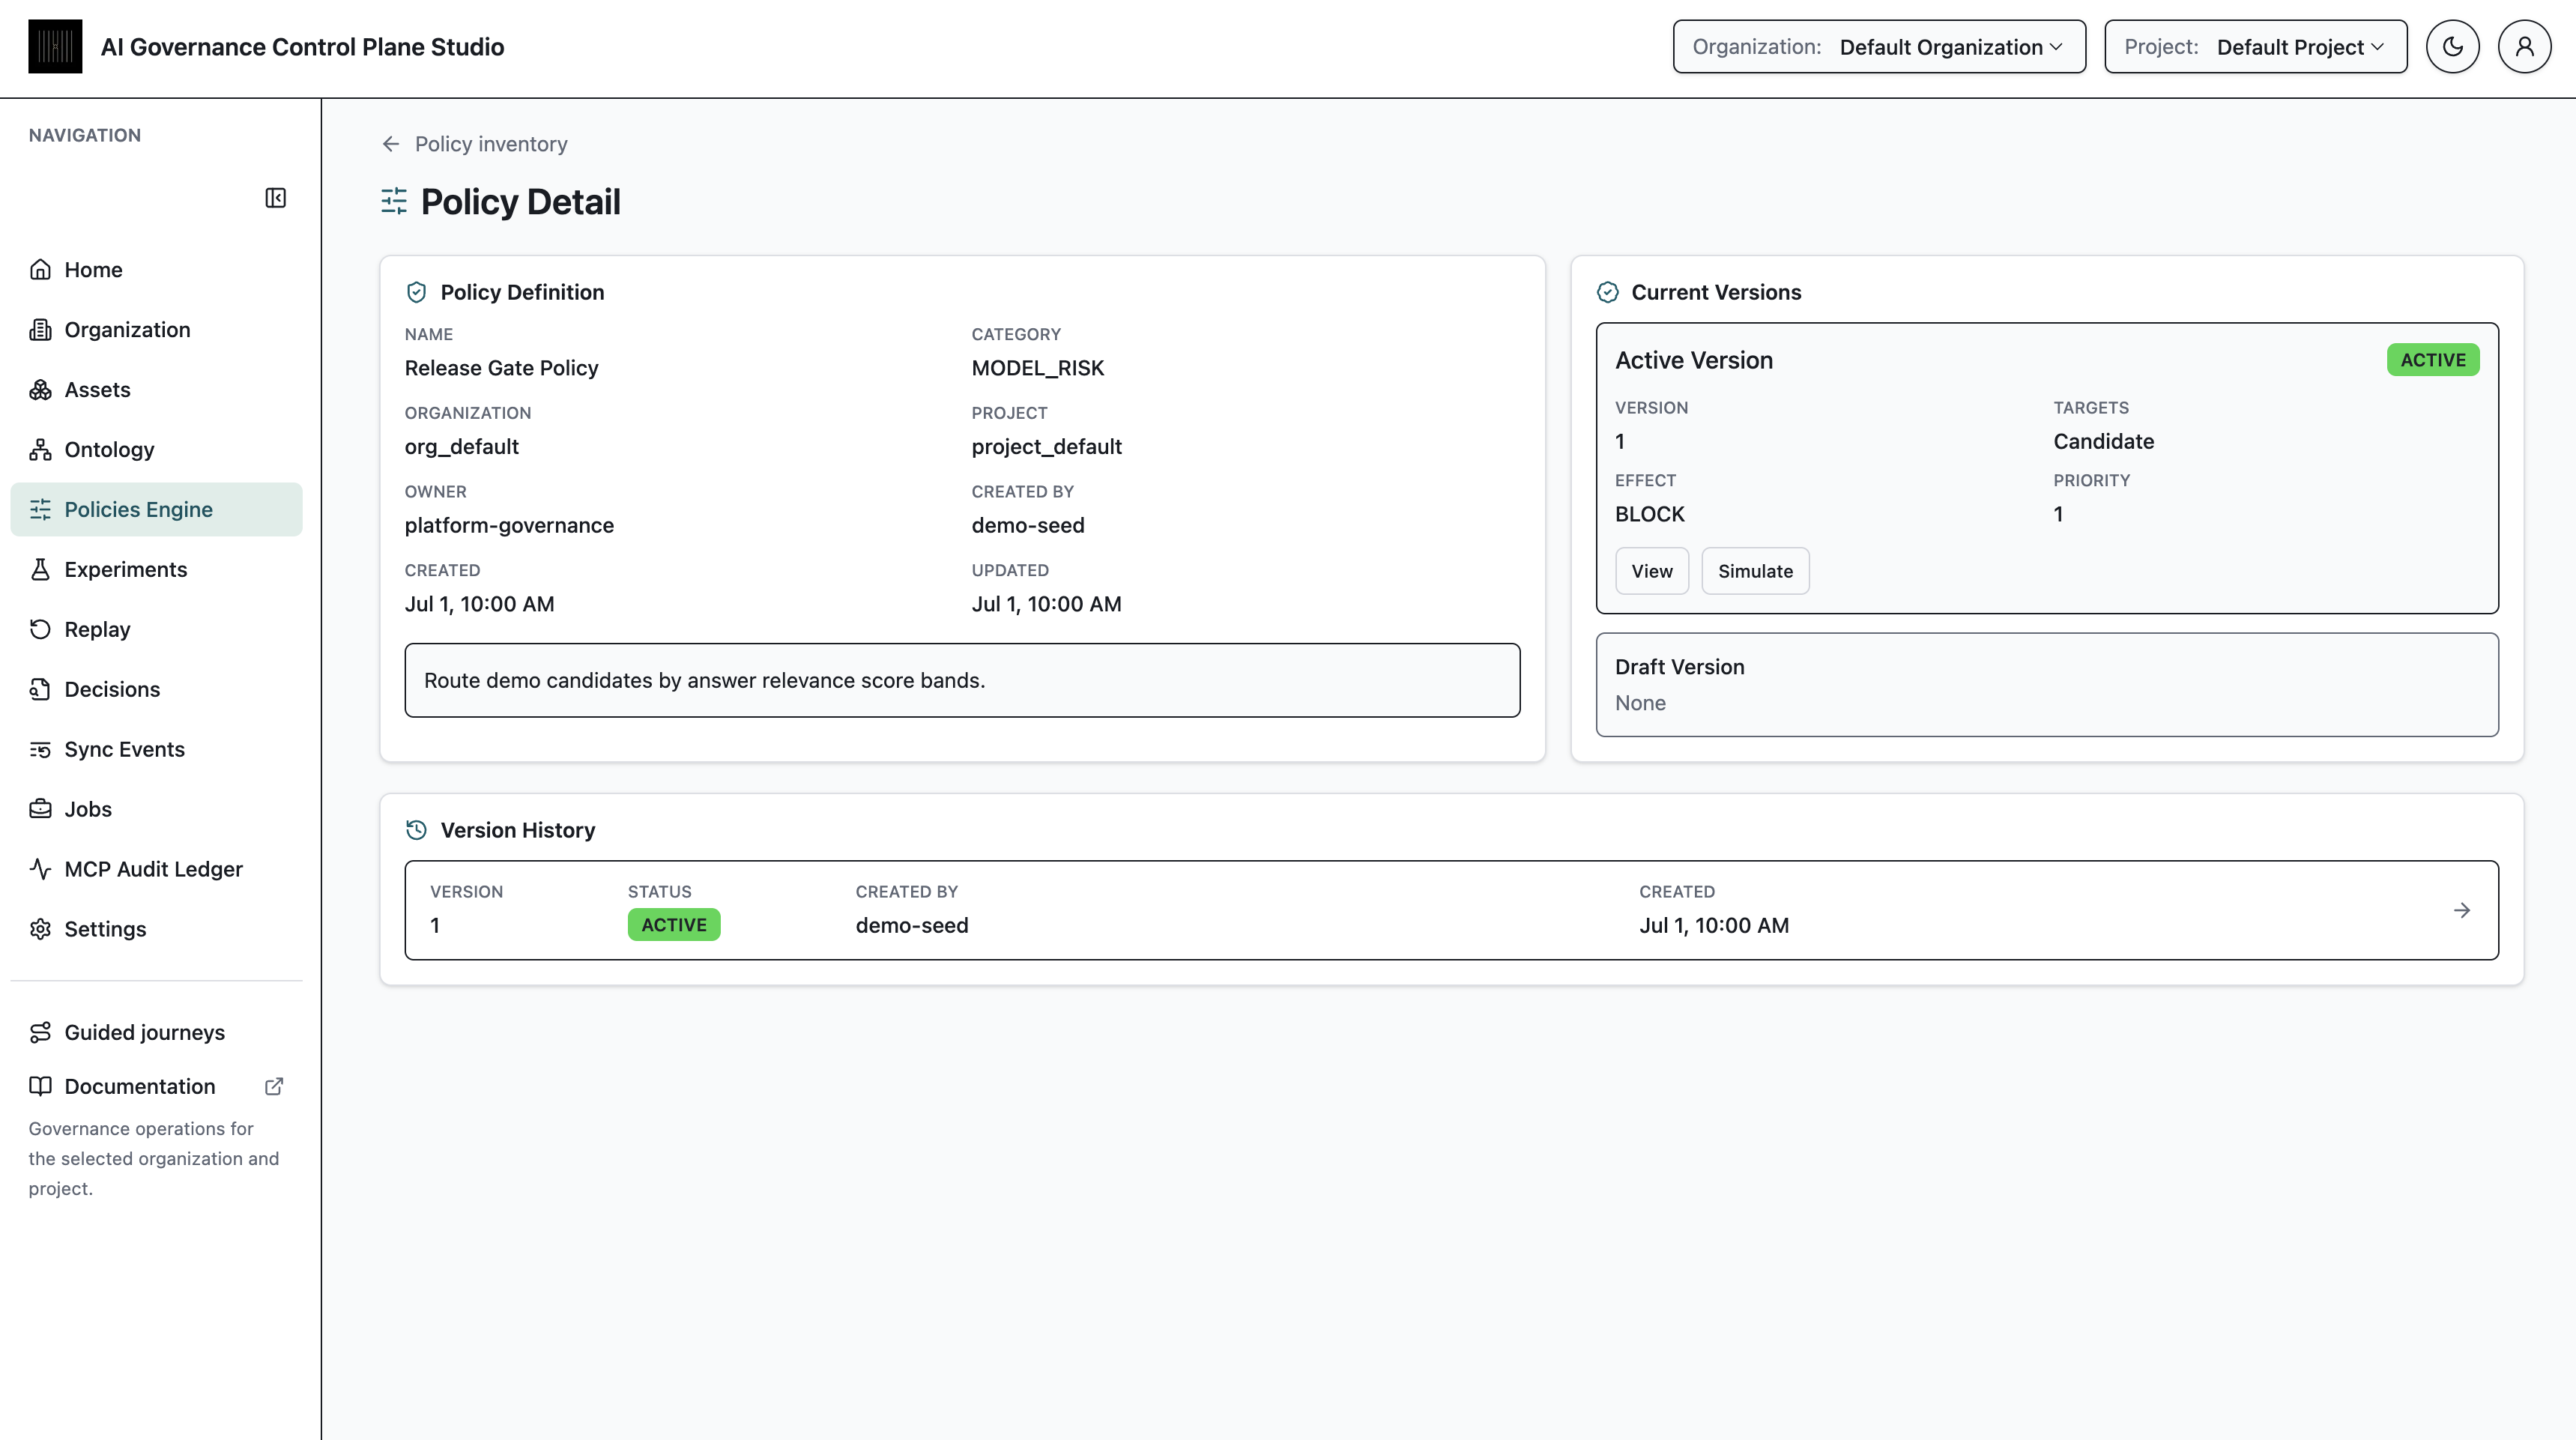The height and width of the screenshot is (1440, 2576).
Task: Click the 'project_default' value
Action: point(1047,447)
